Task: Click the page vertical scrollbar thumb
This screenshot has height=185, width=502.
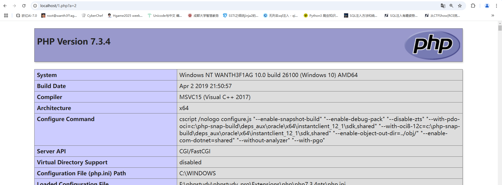Action: coord(500,28)
